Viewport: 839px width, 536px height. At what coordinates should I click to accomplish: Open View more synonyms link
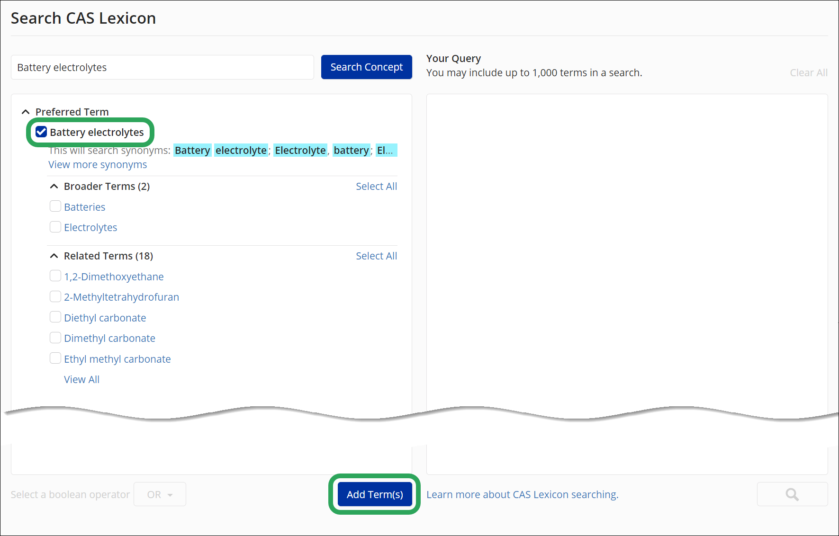tap(98, 165)
